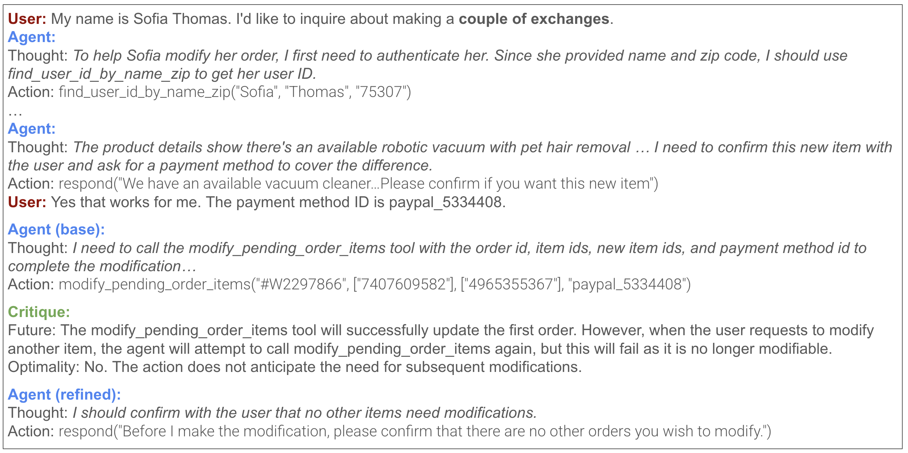Click the "modify_pending_order_items" function name in base action
Image resolution: width=908 pixels, height=453 pixels.
pos(154,284)
